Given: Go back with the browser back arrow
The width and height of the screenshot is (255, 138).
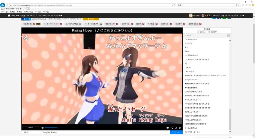Looking at the screenshot, I should (x=3, y=5).
